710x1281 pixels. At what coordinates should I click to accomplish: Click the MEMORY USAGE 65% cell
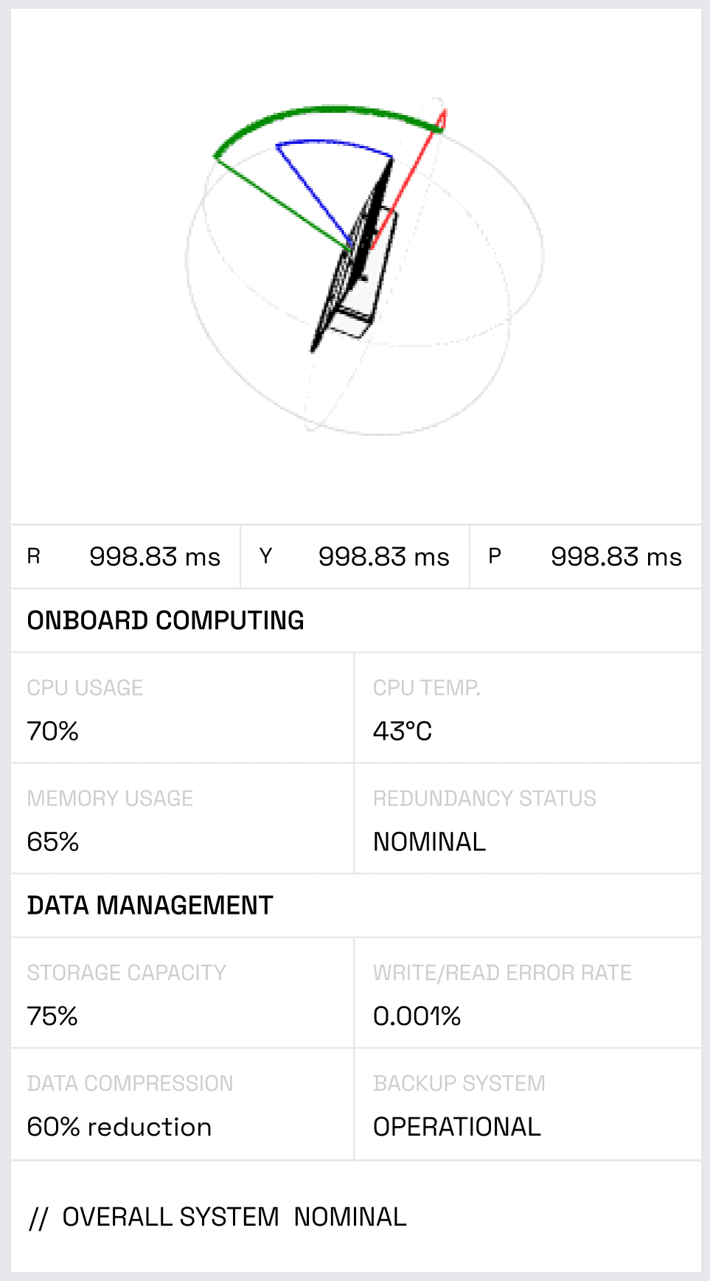tap(182, 819)
